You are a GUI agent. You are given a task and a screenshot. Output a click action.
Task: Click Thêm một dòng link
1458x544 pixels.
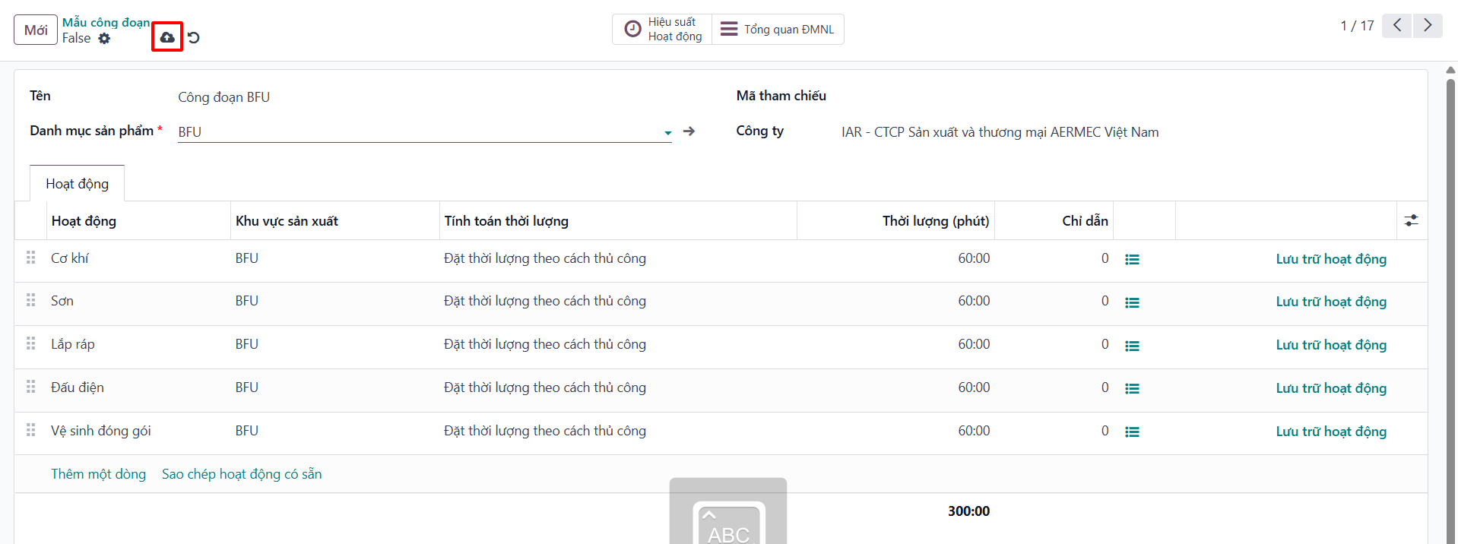[98, 474]
